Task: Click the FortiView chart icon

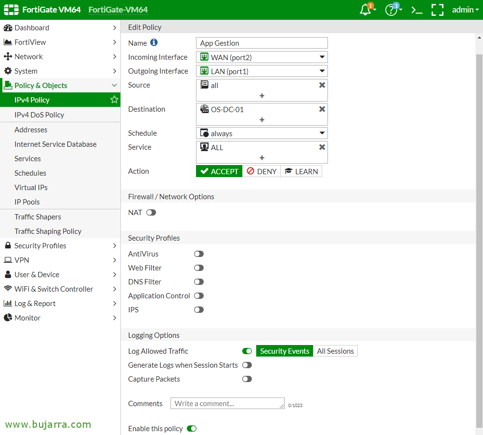Action: 8,42
